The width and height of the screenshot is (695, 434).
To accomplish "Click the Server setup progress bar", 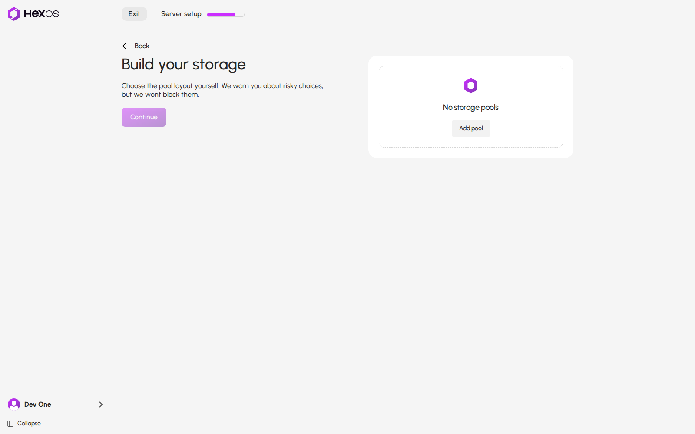I will (x=226, y=15).
